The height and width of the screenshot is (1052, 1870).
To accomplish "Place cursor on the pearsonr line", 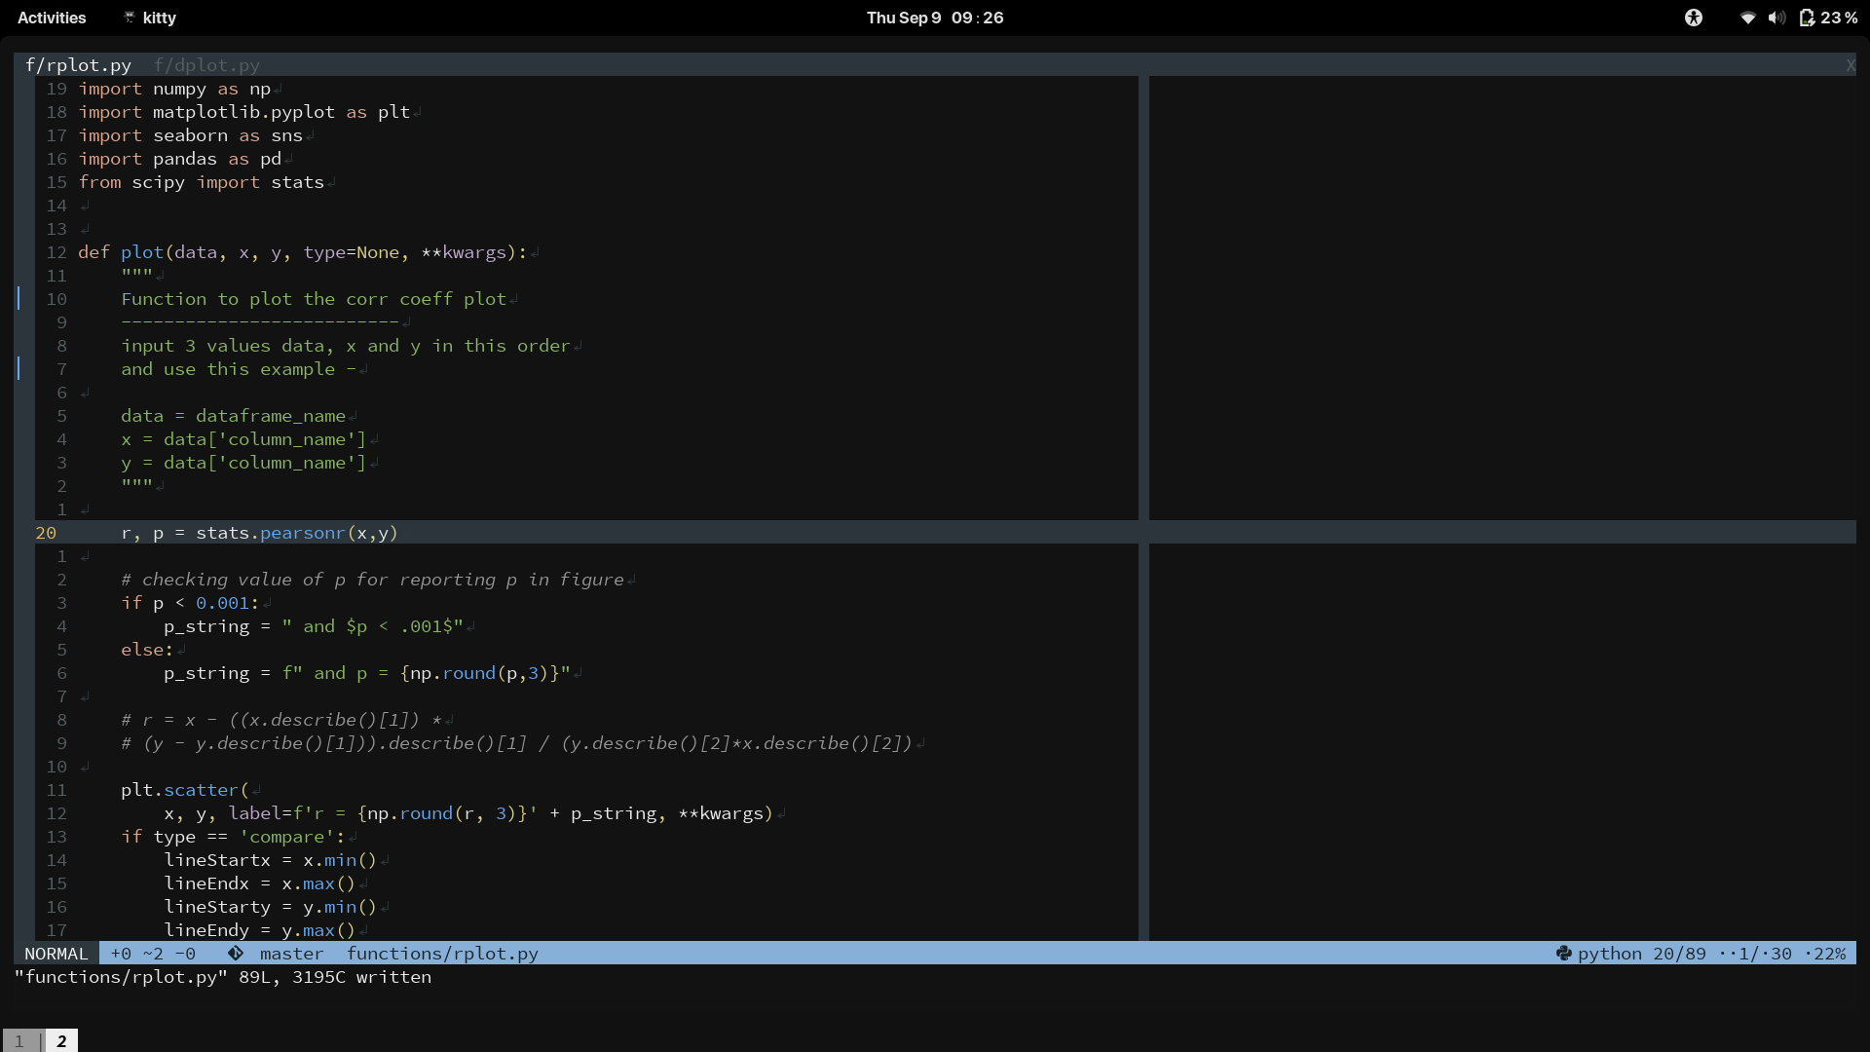I will point(302,533).
